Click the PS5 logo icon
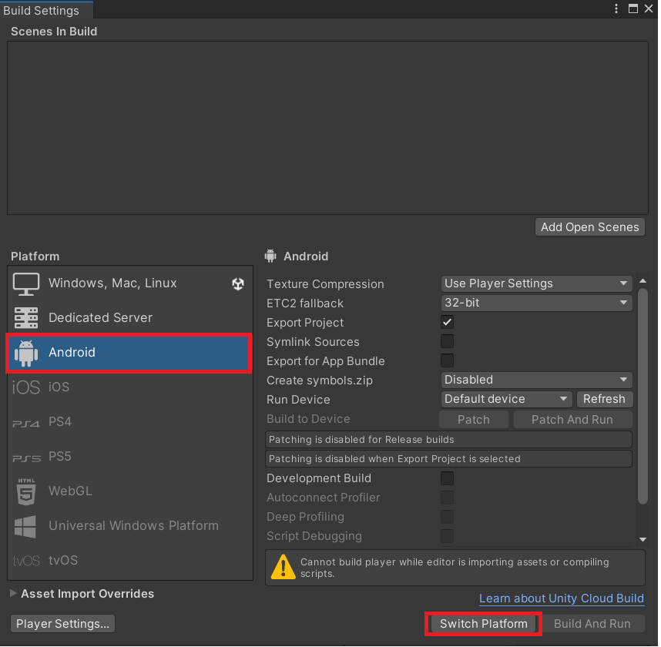Image resolution: width=661 pixels, height=647 pixels. point(26,458)
